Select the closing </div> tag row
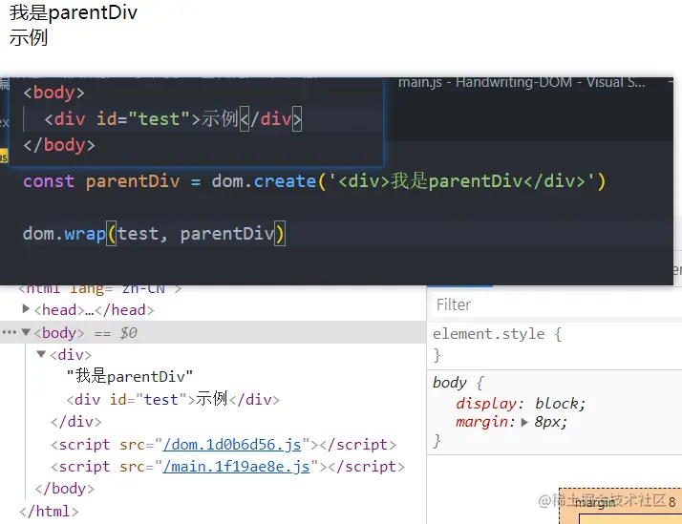The image size is (682, 524). [76, 422]
